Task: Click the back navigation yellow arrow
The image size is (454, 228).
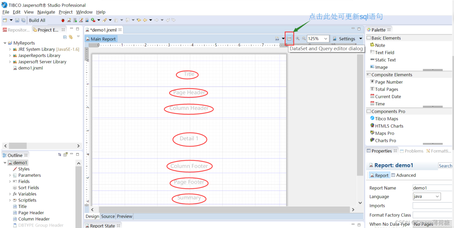Action: (145, 20)
